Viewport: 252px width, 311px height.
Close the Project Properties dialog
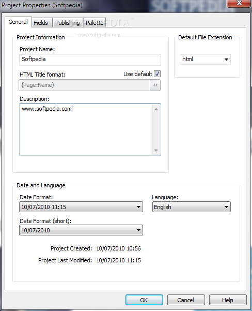(239, 3)
